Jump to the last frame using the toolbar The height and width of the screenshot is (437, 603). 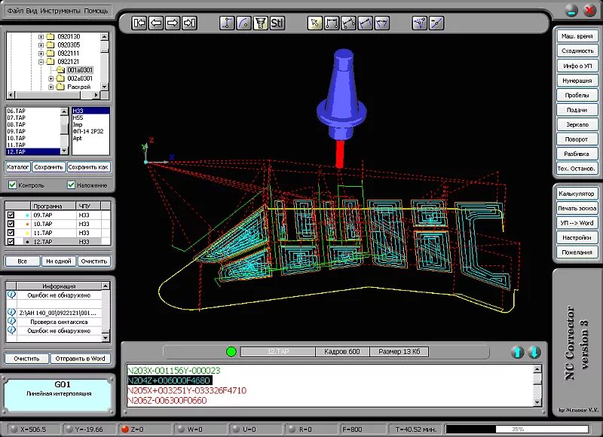(190, 23)
